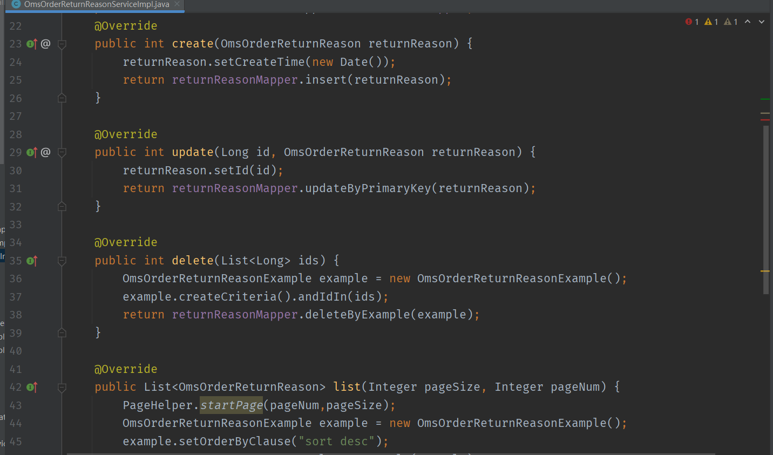Select the OmsOrderReturnReasonServiceImpl.java tab
The width and height of the screenshot is (773, 455).
coord(97,4)
